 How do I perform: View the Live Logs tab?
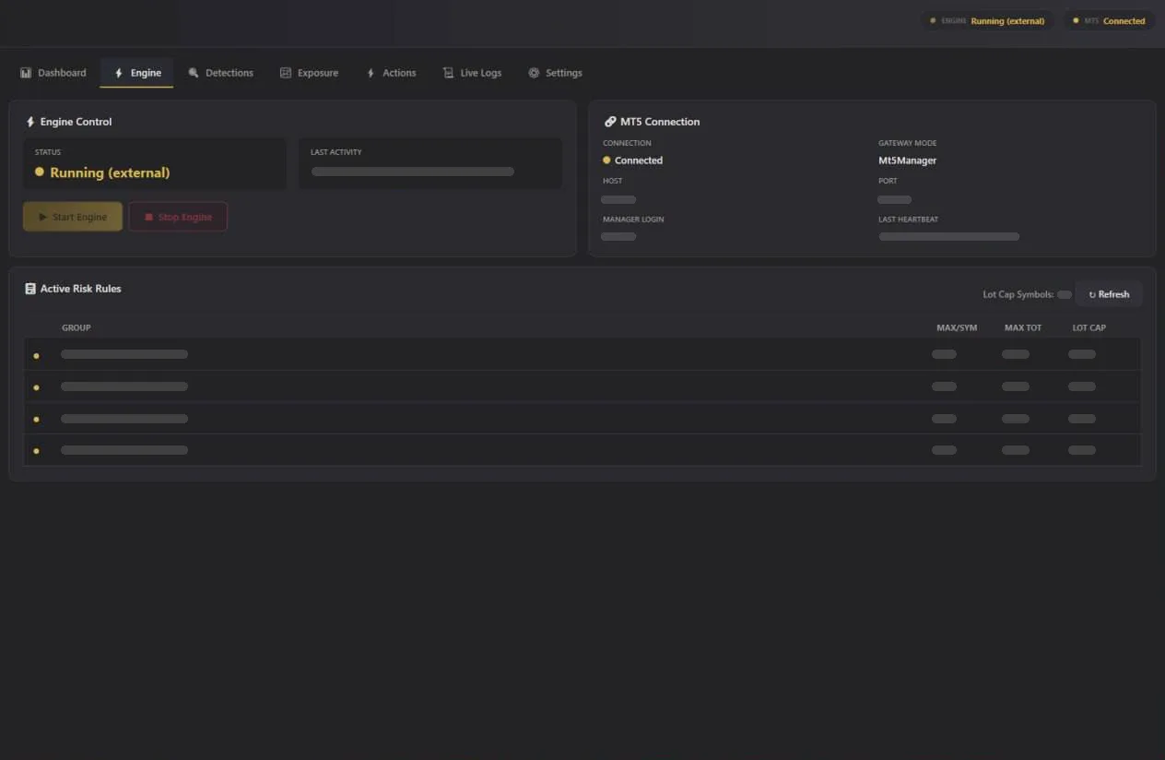tap(472, 73)
